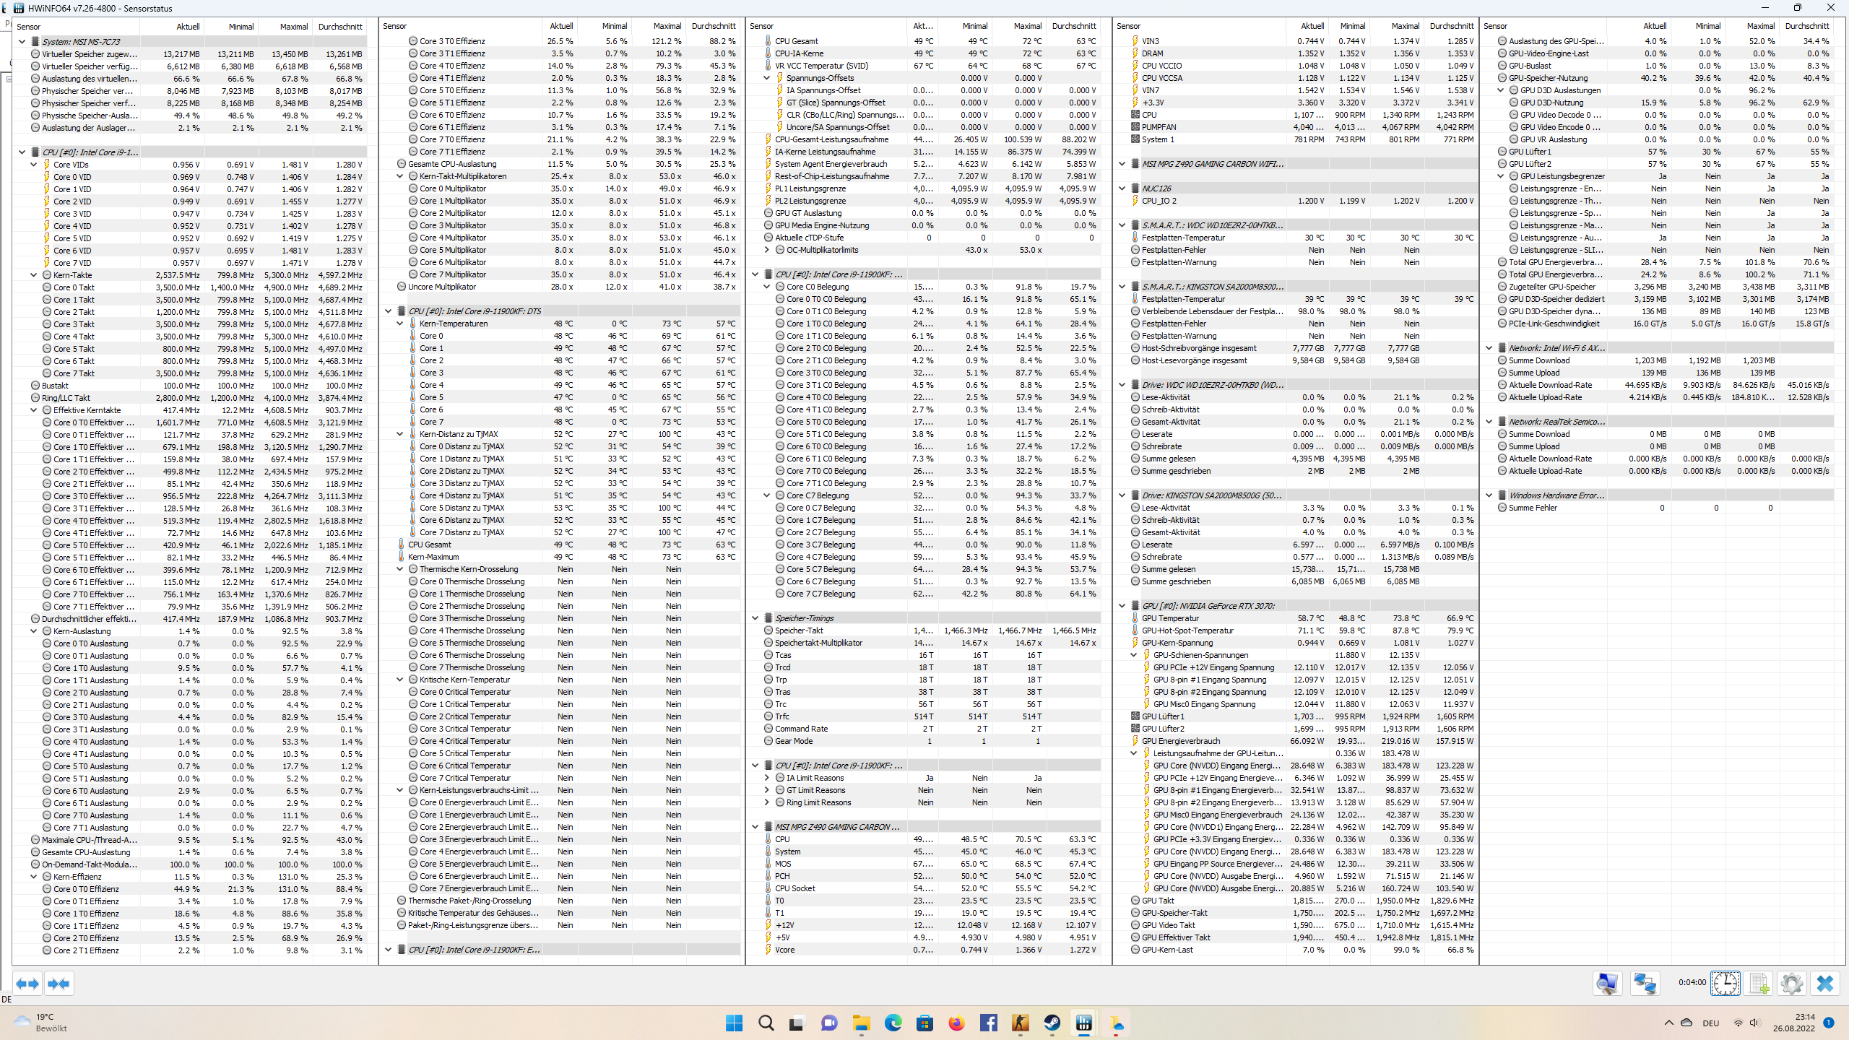Select the GPU Temperatur sensor row

1170,618
